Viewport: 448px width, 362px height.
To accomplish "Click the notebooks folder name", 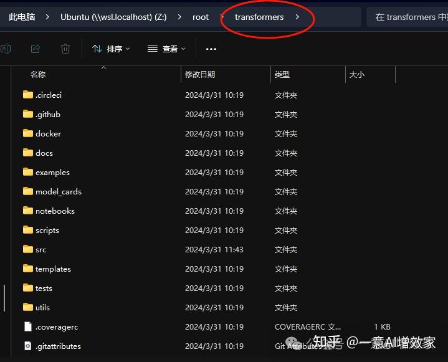I will (x=55, y=211).
